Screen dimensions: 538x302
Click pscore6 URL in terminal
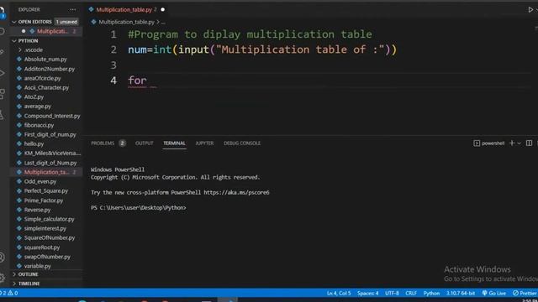(x=236, y=192)
